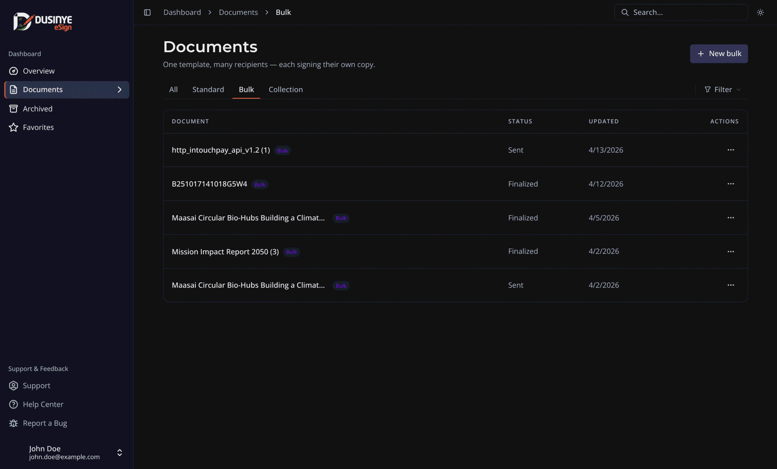Click Finalized status of B251017141018G5W4 row
This screenshot has width=777, height=469.
coord(523,184)
